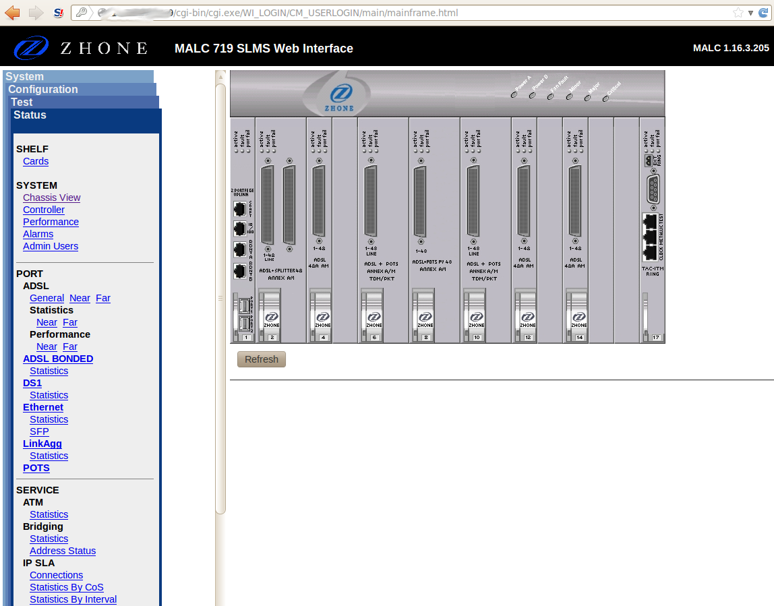
Task: Open the Controller link
Action: (43, 210)
